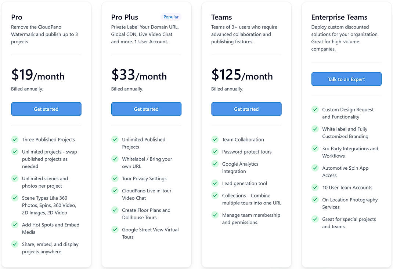The image size is (393, 269).
Task: Click the checkmark beside Three Published Projects
Action: (15, 140)
